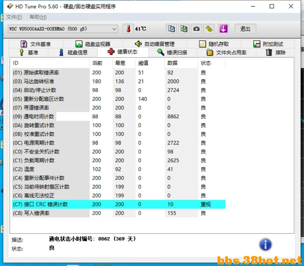Image resolution: width=304 pixels, height=266 pixels.
Task: Select the (C0) 不安全关机计数 row
Action: [119, 152]
